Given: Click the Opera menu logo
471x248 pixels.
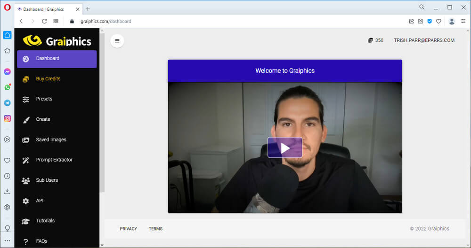Looking at the screenshot, I should point(7,7).
